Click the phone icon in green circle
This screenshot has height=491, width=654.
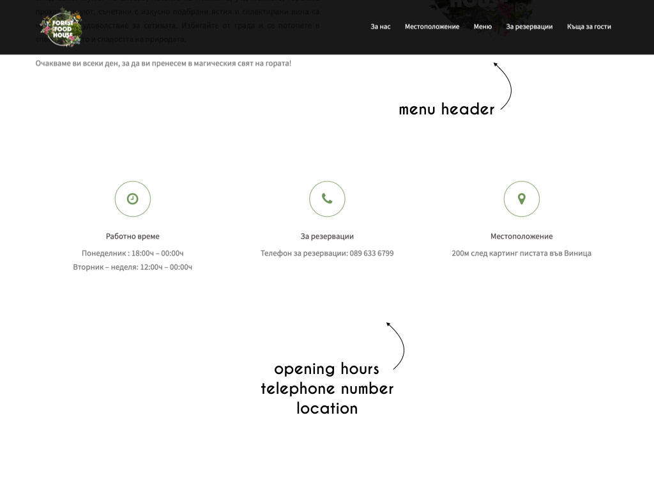[327, 199]
